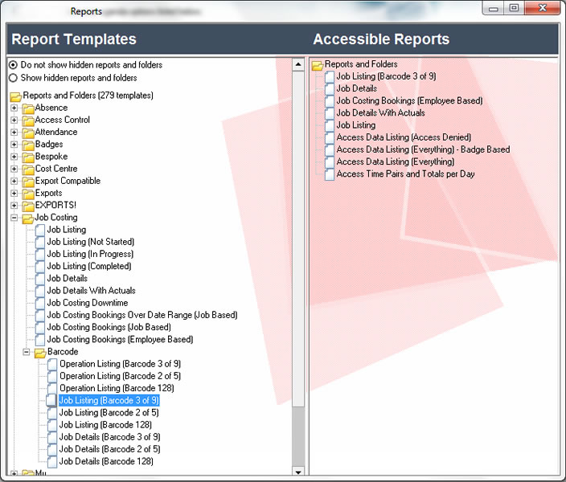Select 'Show hidden reports and folders' option
Viewport: 566px width, 482px height.
[13, 78]
